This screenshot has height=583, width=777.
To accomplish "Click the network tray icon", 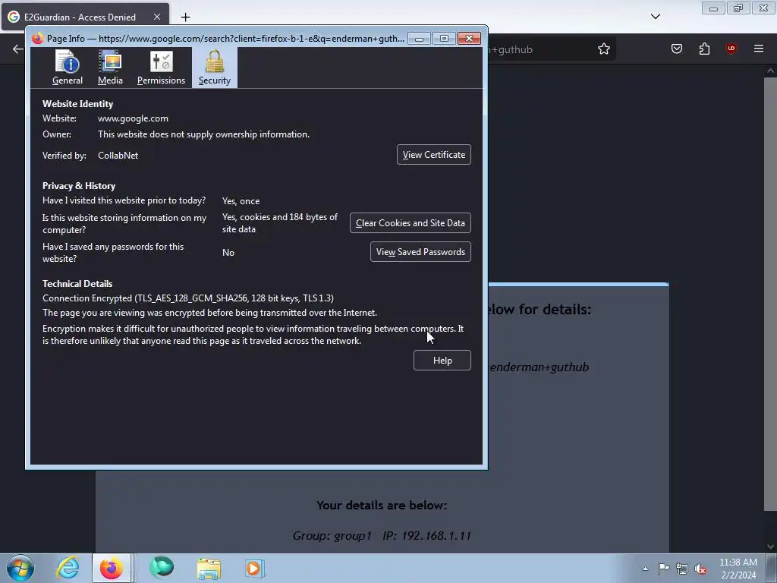I will 682,569.
